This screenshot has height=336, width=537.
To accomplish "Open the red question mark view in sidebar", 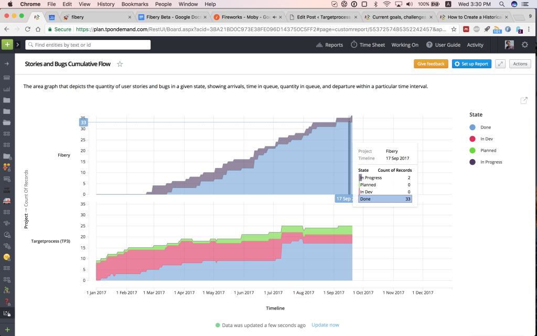I will 6,302.
